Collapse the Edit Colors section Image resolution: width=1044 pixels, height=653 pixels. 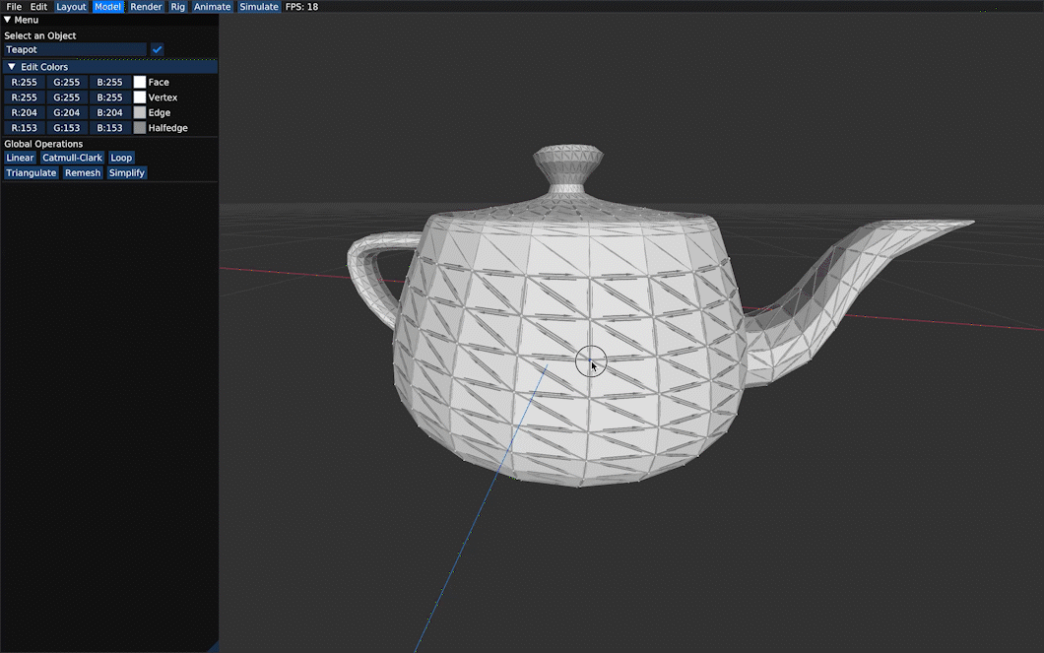11,67
